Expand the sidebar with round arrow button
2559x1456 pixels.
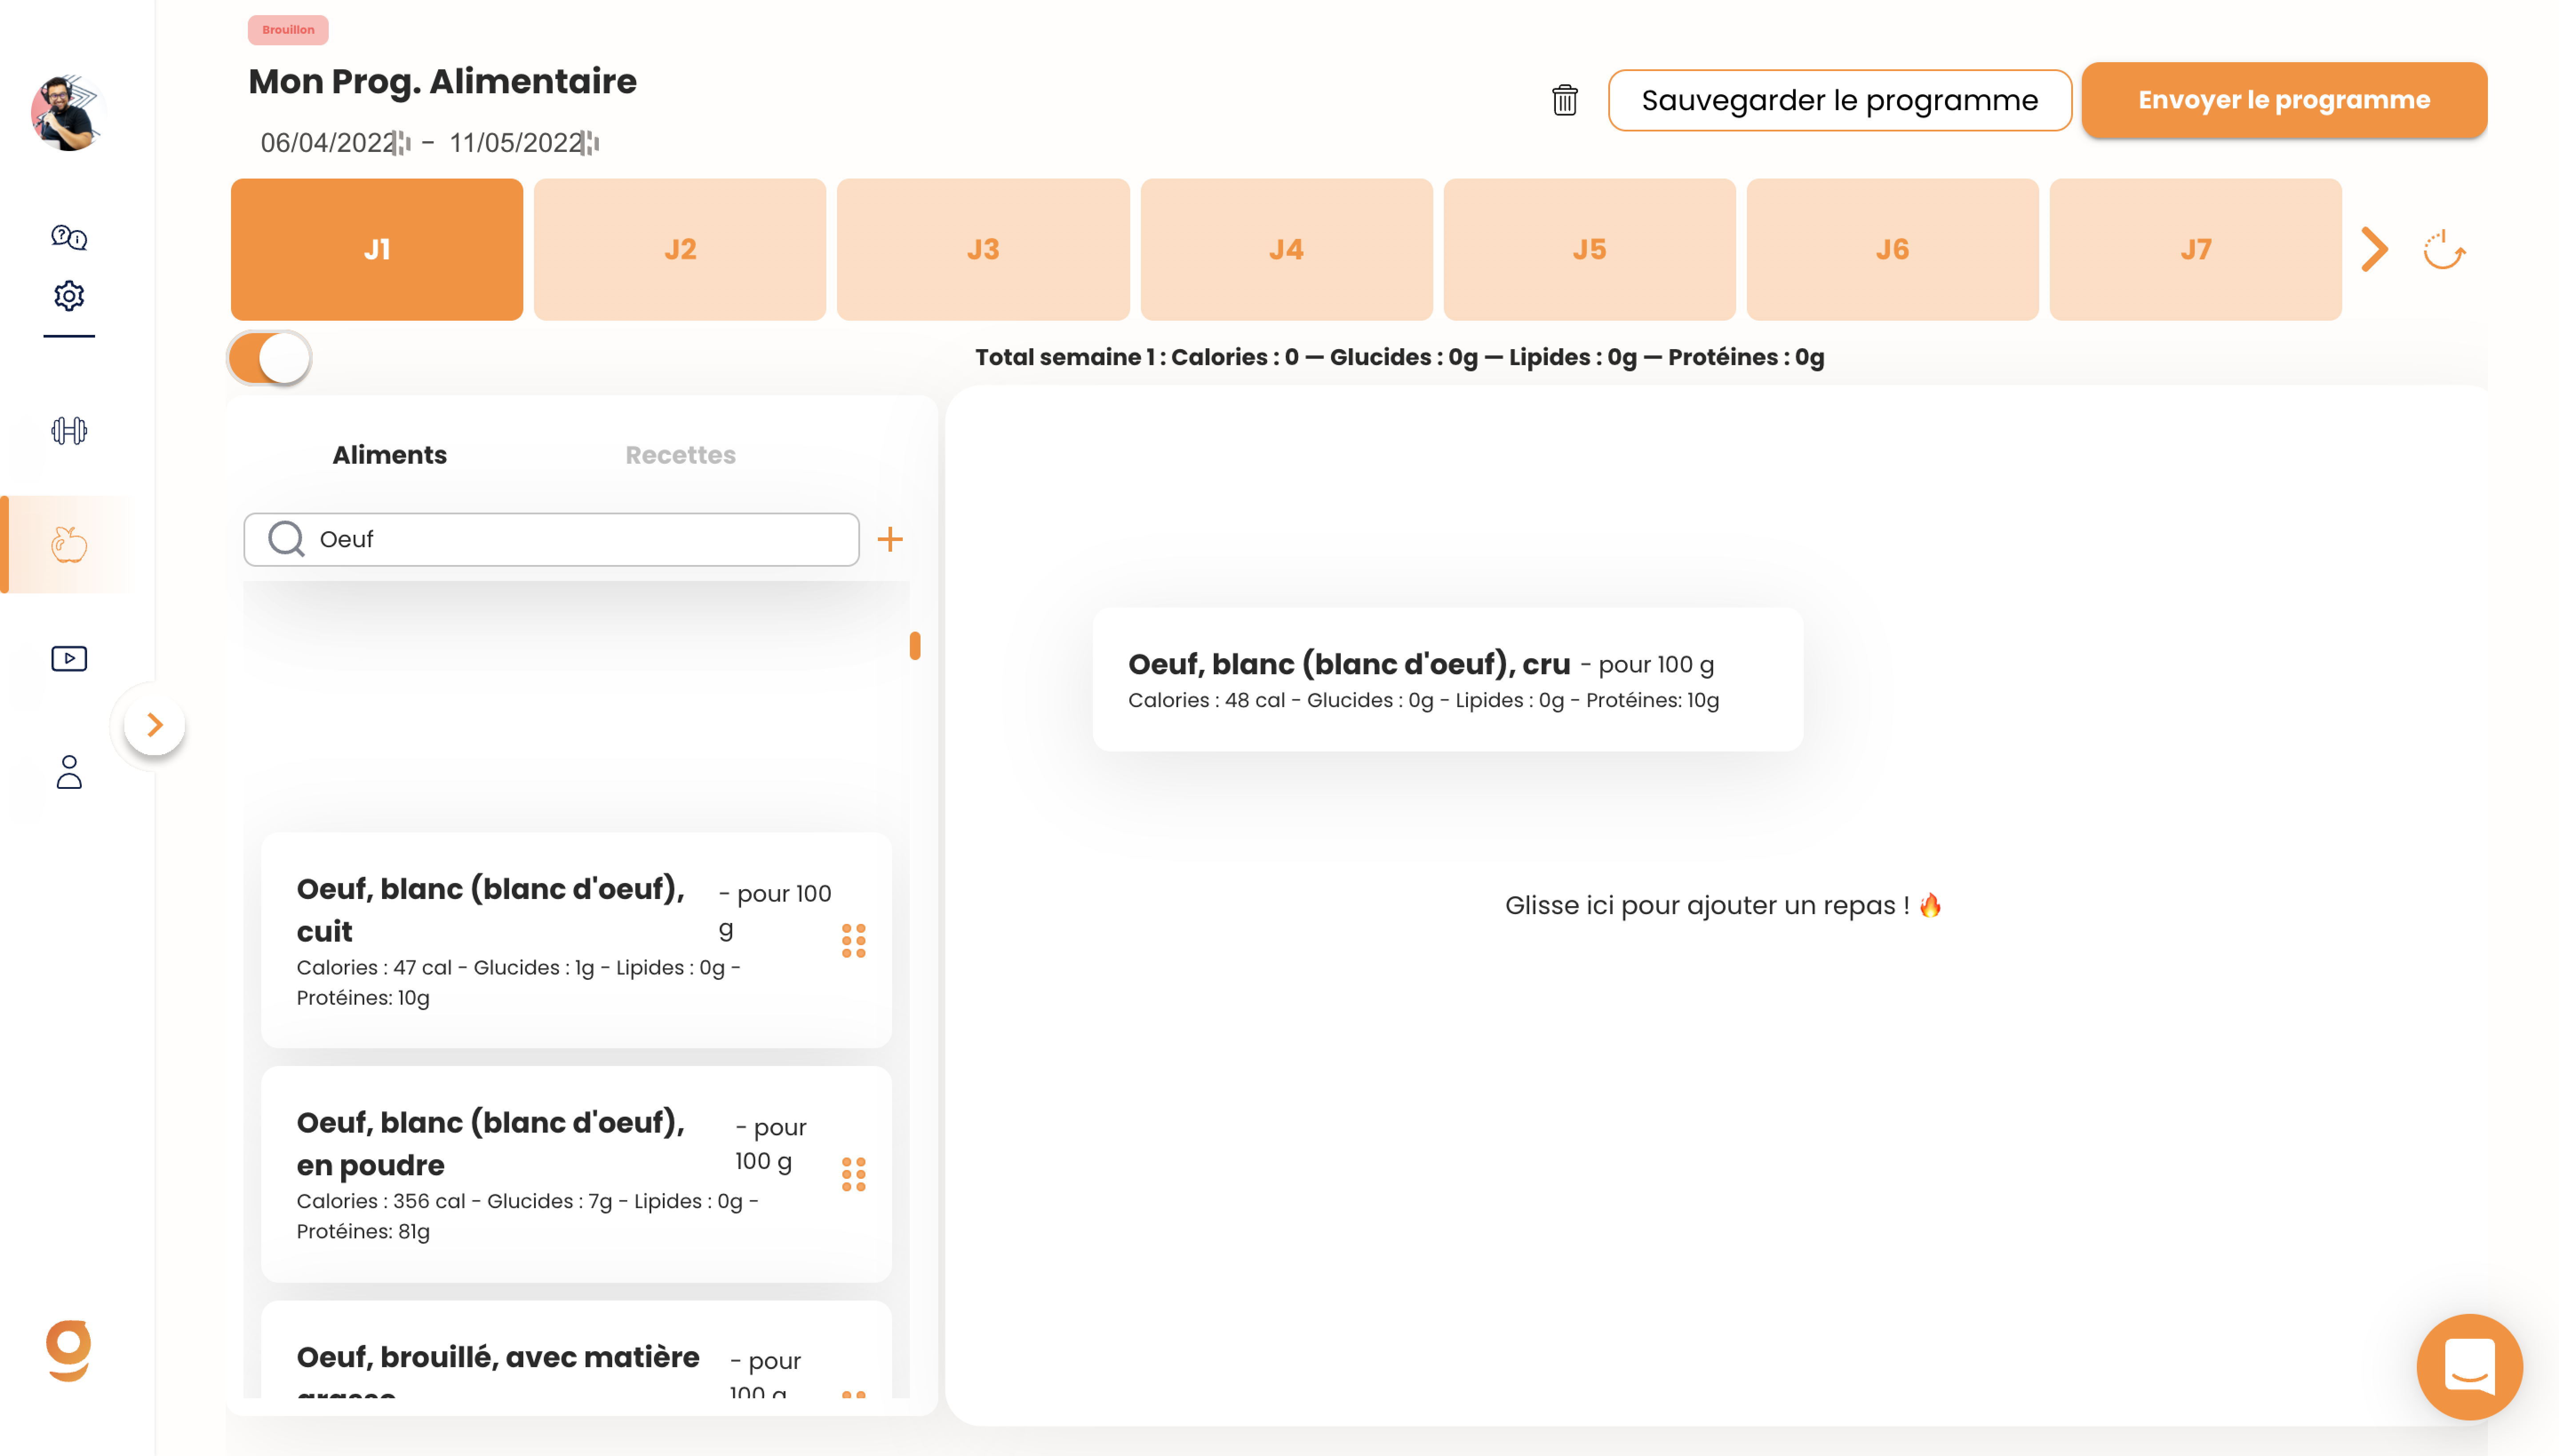point(154,725)
